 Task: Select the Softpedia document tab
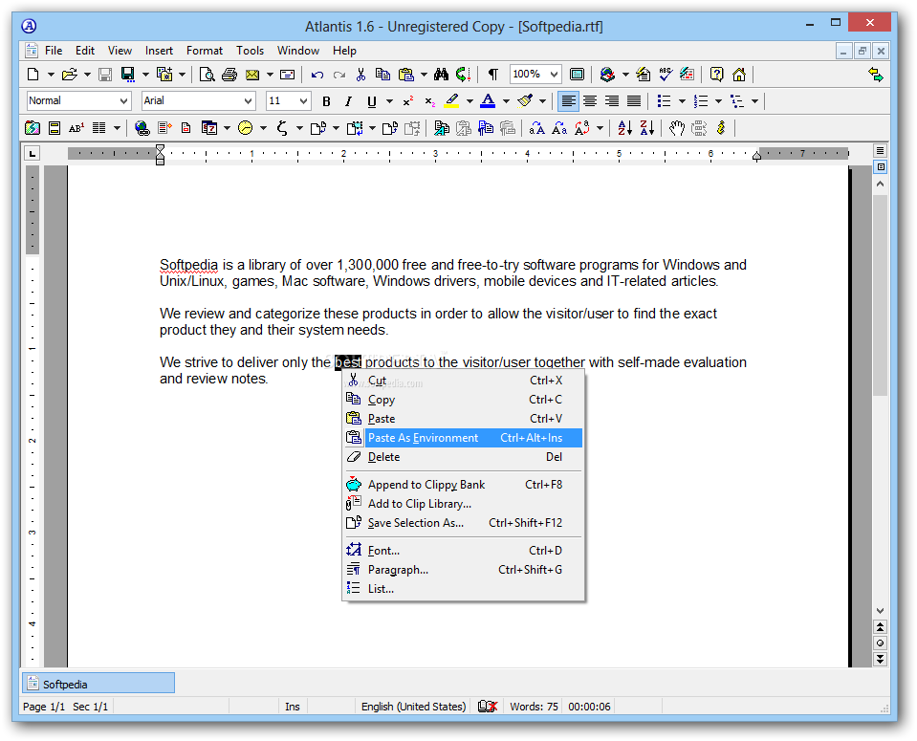(x=98, y=684)
